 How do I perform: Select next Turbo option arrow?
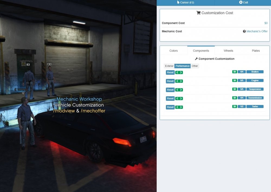click(x=181, y=107)
